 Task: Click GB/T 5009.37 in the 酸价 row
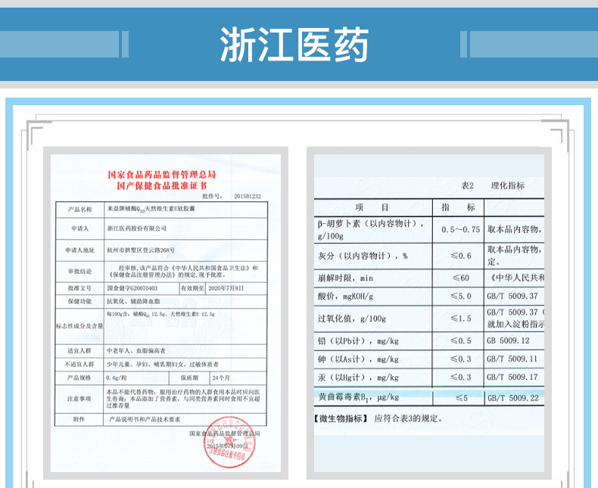click(512, 296)
